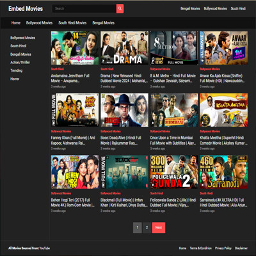Select South Hindi Movies in navigation bar
256x256 pixels.
pos(72,23)
